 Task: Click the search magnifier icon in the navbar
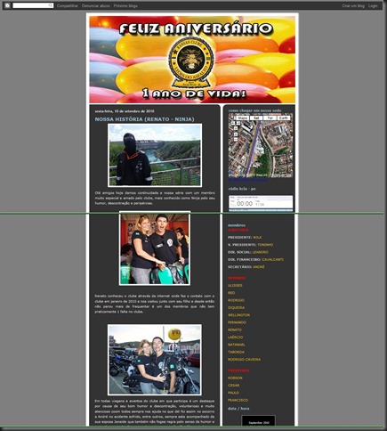click(x=51, y=5)
